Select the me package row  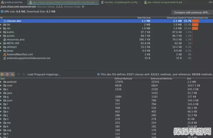[x=106, y=123]
